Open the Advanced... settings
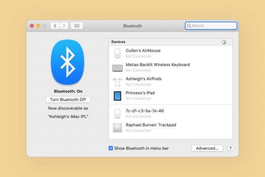 (207, 148)
